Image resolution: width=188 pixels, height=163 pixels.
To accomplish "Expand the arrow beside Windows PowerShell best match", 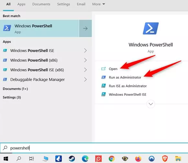I will coord(85,28).
